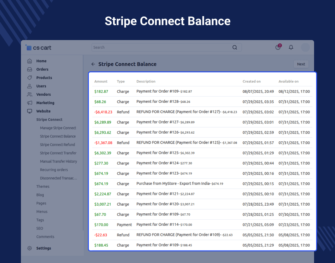Go to Manual Transfer History

[x=58, y=161]
